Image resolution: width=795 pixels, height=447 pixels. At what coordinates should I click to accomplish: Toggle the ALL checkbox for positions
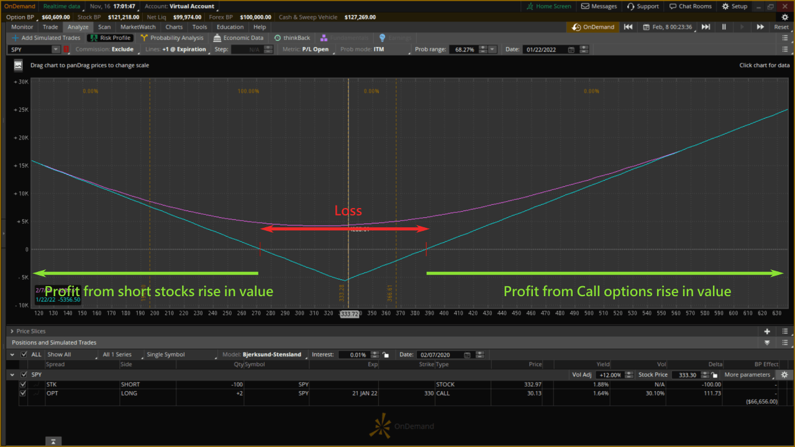[23, 354]
